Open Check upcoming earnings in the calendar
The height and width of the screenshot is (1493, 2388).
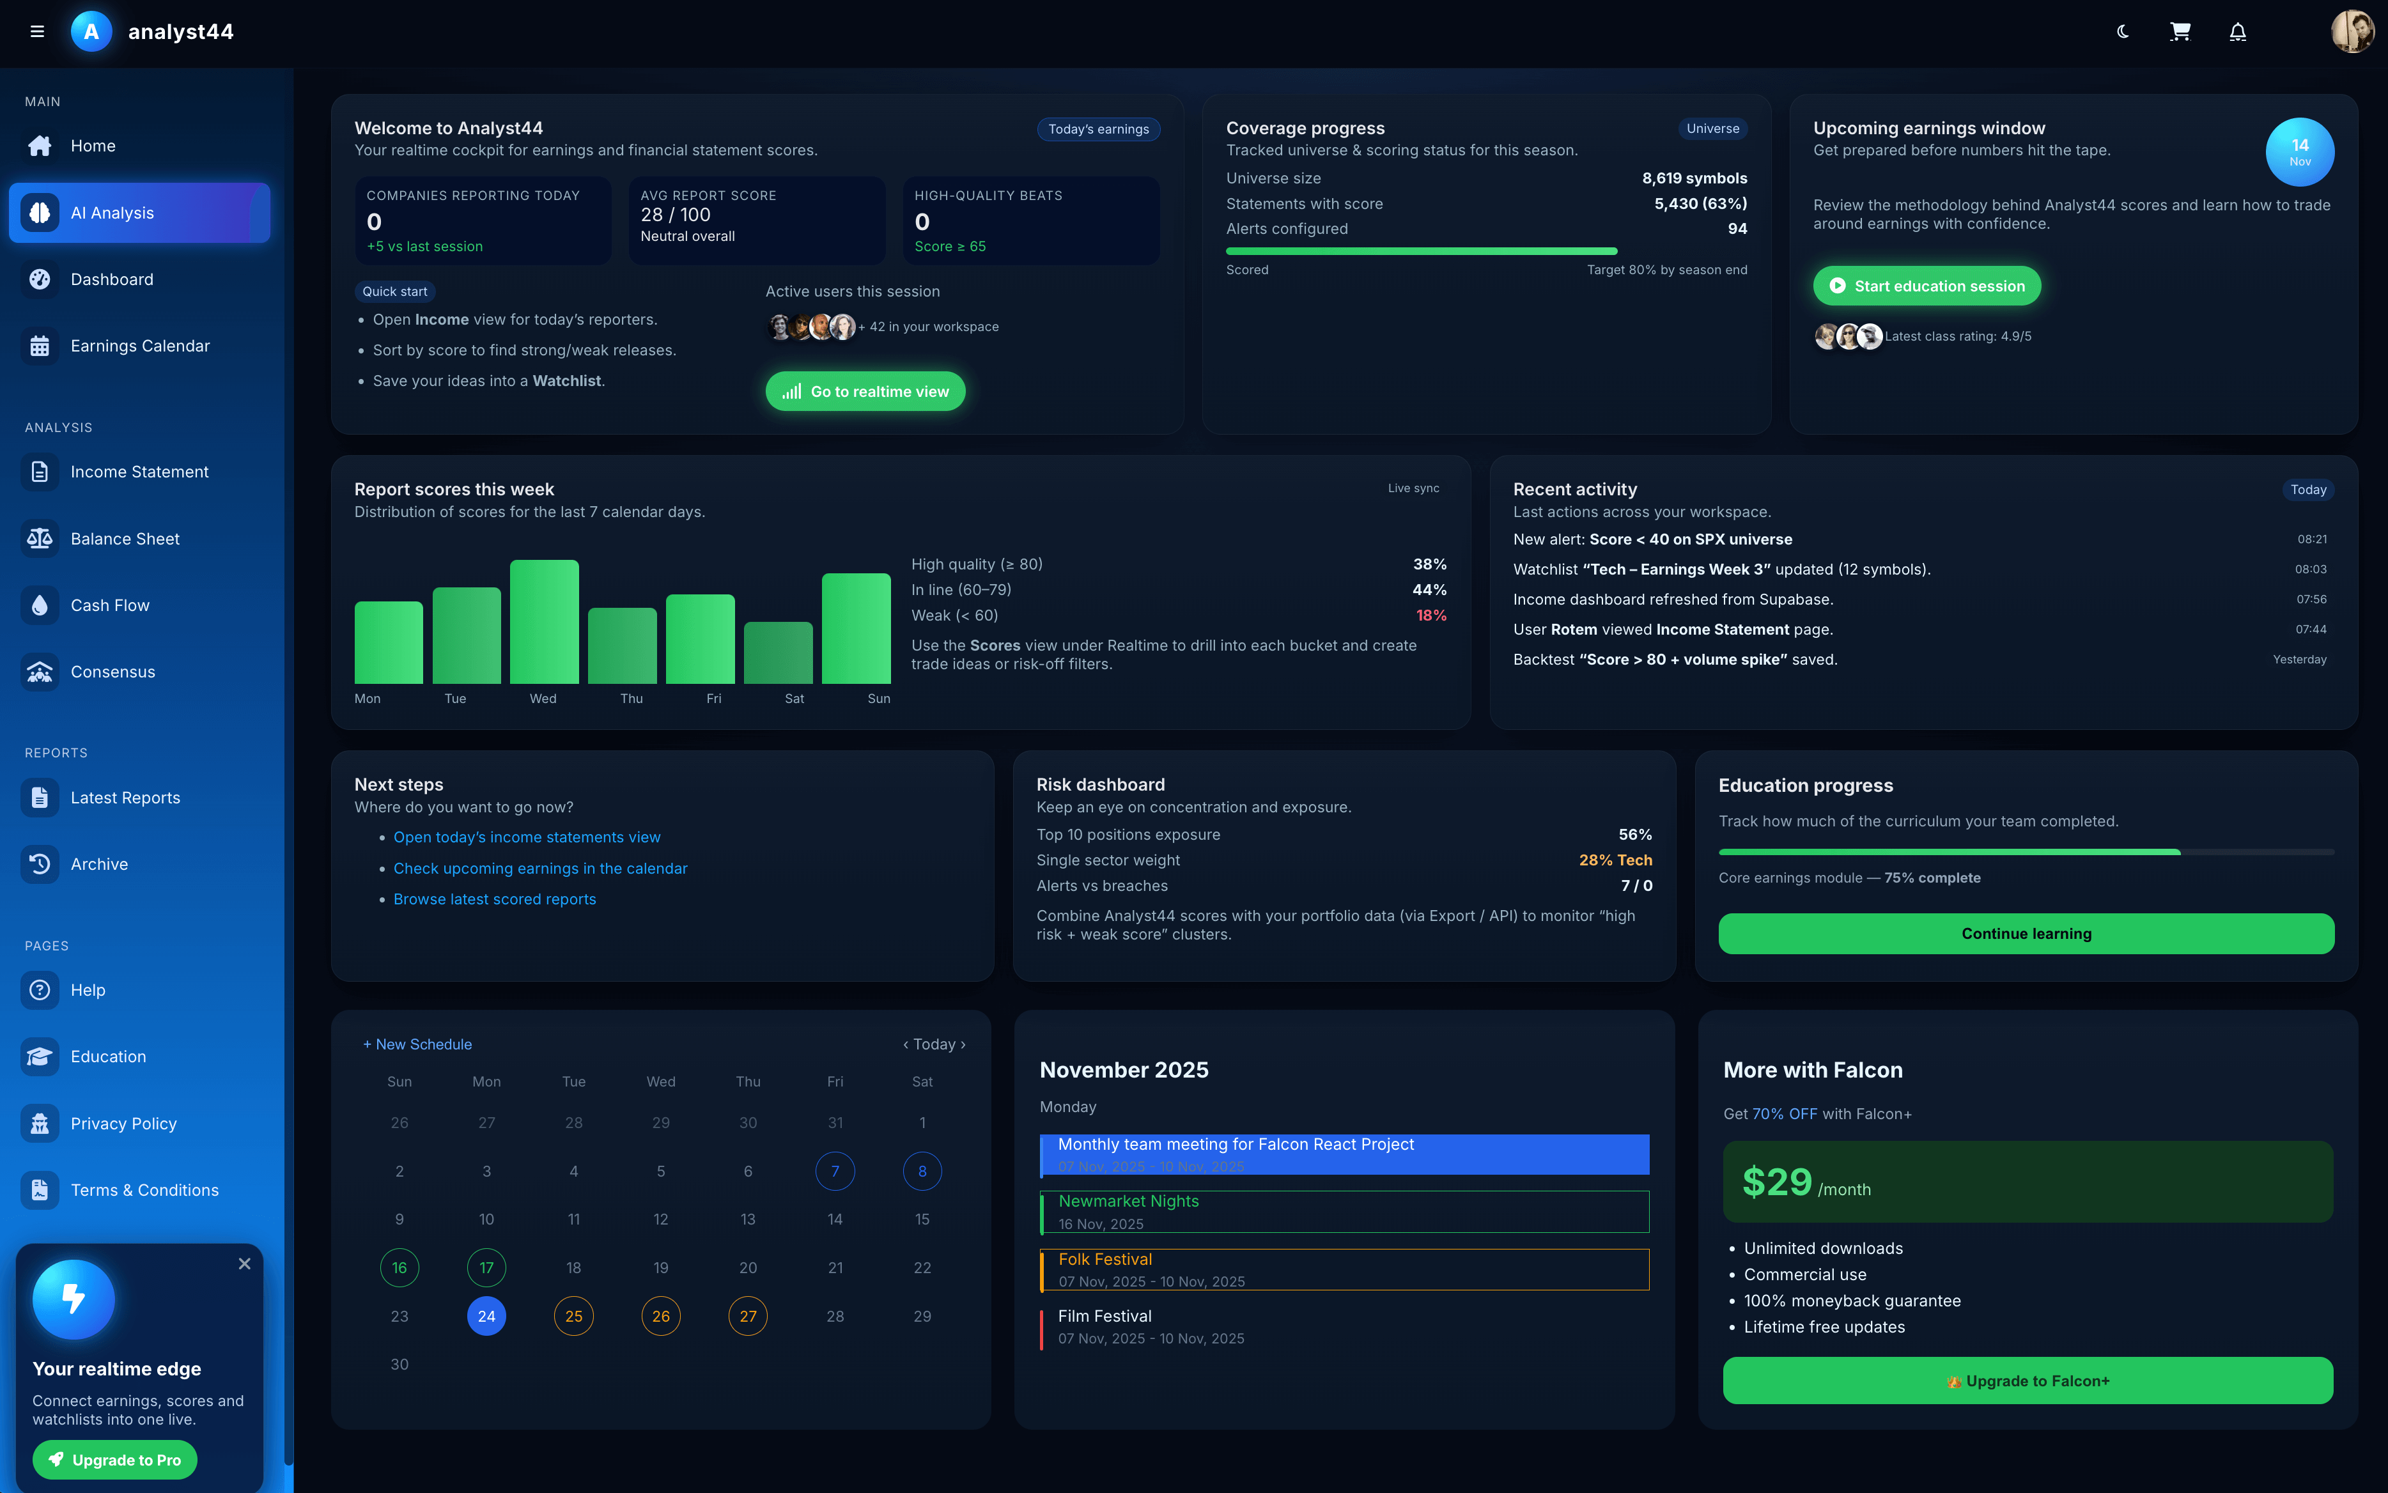point(540,868)
